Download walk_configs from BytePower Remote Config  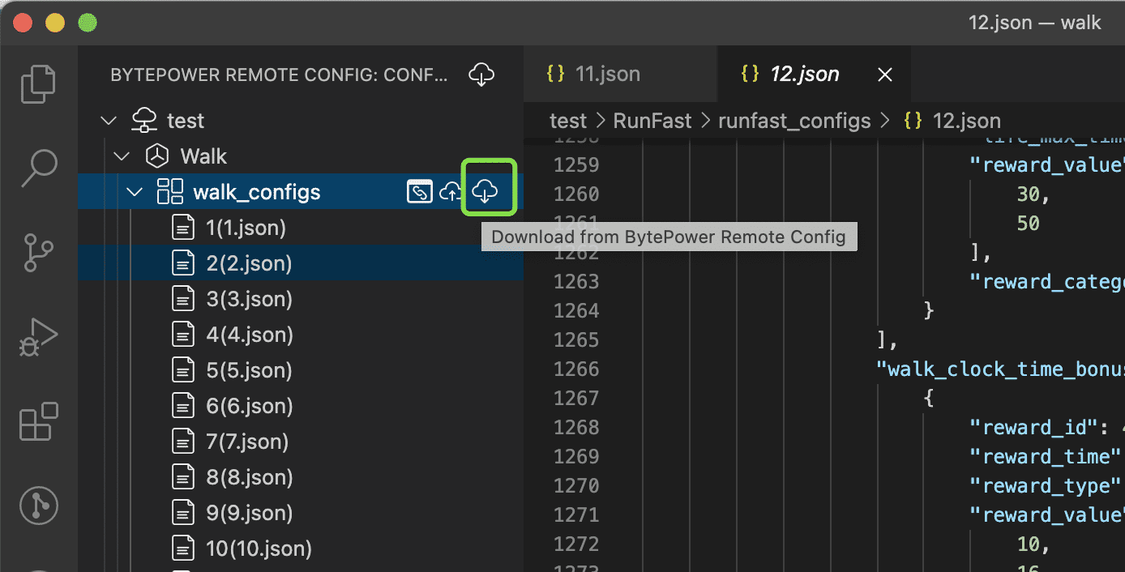485,192
